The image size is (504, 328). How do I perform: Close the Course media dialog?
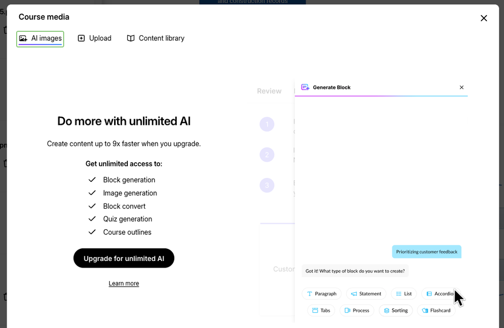[x=484, y=18]
